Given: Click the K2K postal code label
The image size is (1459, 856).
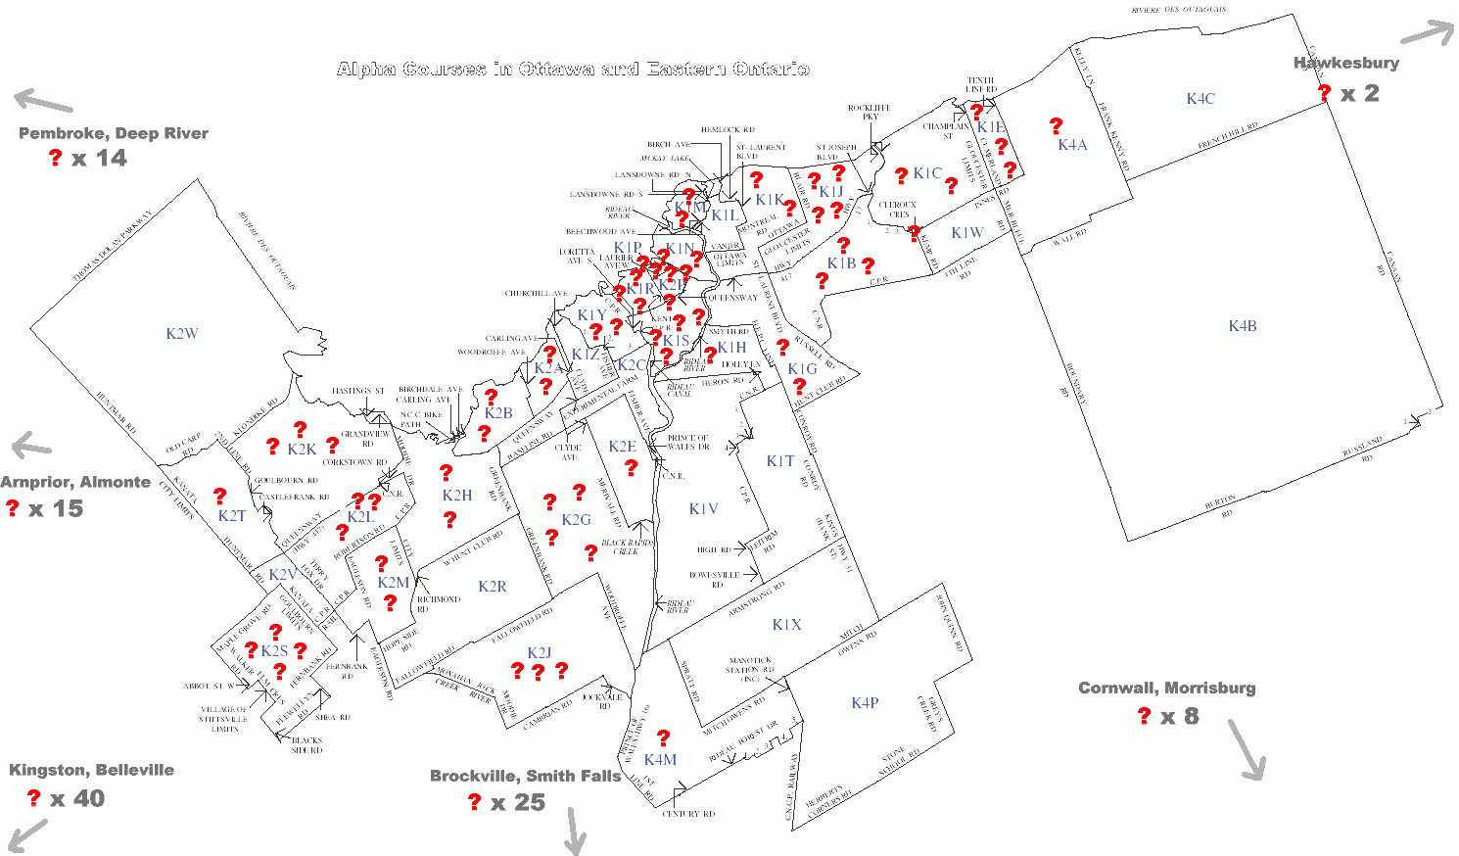Looking at the screenshot, I should (x=303, y=449).
